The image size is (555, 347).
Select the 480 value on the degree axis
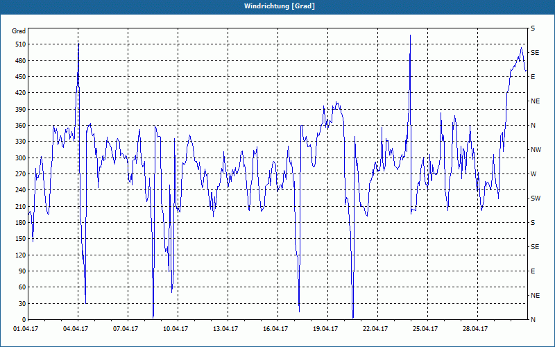pos(21,61)
